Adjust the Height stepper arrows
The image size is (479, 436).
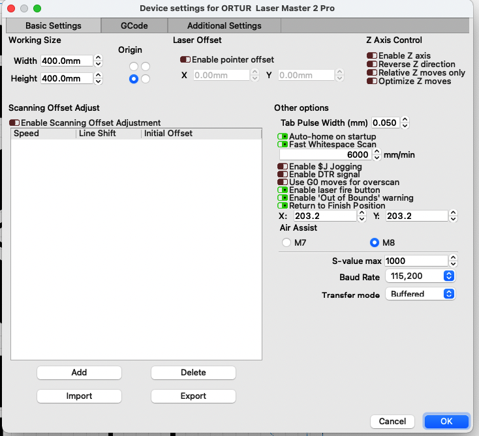pyautogui.click(x=98, y=78)
